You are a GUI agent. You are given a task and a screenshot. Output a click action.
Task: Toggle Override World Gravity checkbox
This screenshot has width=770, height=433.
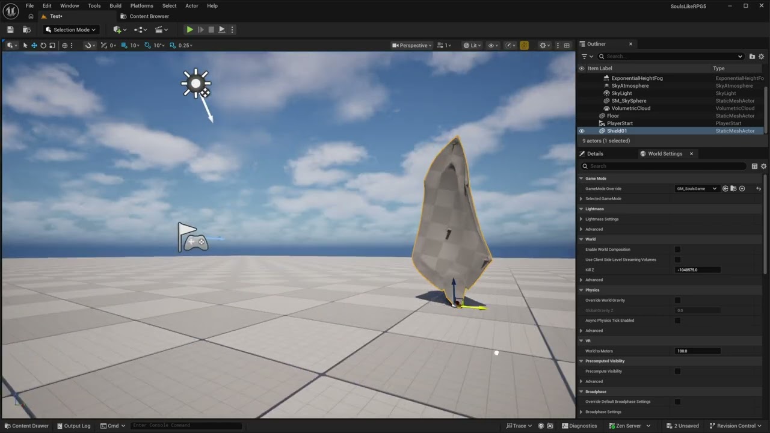coord(677,300)
